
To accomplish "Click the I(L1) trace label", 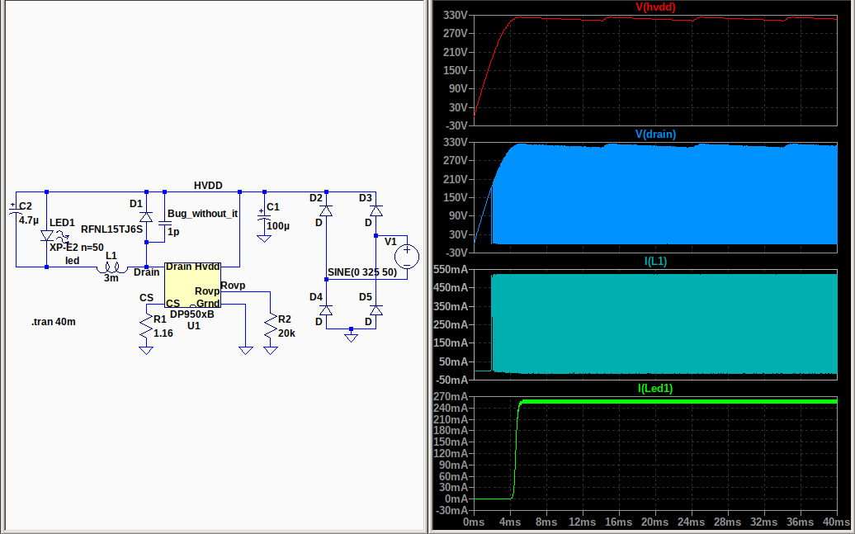I will point(655,262).
